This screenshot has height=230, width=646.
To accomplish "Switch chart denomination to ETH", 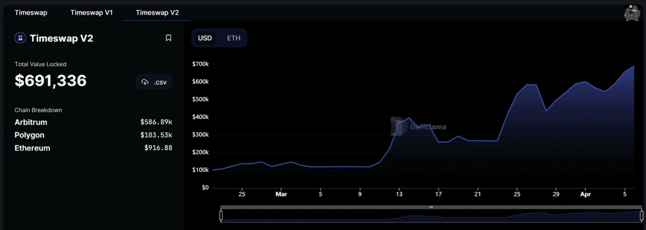I will pyautogui.click(x=233, y=38).
